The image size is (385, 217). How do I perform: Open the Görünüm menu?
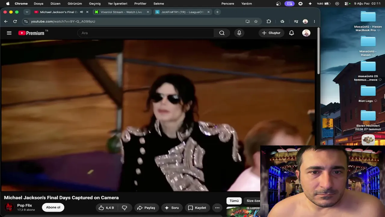pos(75,4)
